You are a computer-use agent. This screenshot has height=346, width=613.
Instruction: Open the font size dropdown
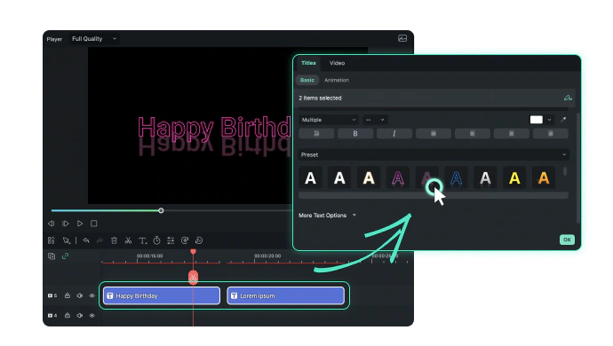pos(375,120)
